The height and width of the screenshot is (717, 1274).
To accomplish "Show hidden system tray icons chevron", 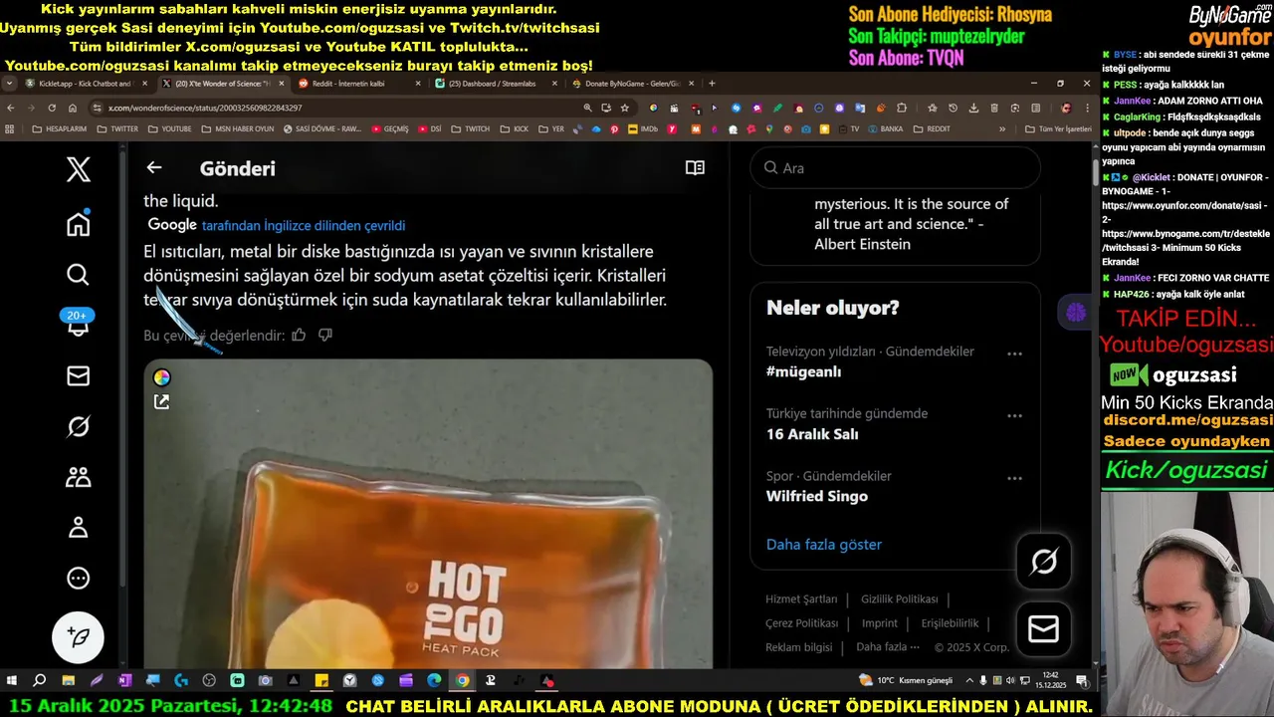I will point(968,680).
